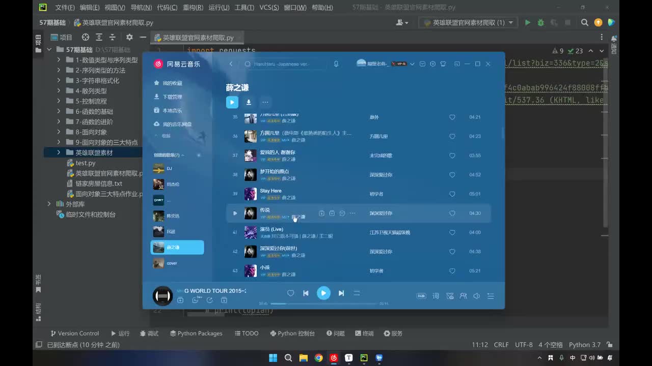Image resolution: width=652 pixels, height=366 pixels.
Task: Toggle play/pause in the bottom player
Action: click(x=323, y=293)
